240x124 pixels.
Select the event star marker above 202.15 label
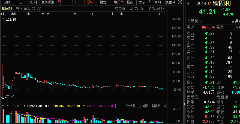[2, 14]
